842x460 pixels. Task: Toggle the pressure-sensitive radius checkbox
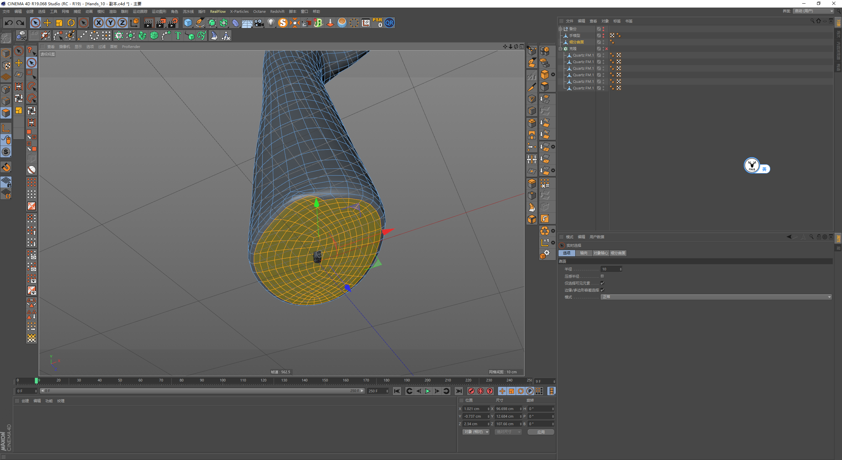602,276
